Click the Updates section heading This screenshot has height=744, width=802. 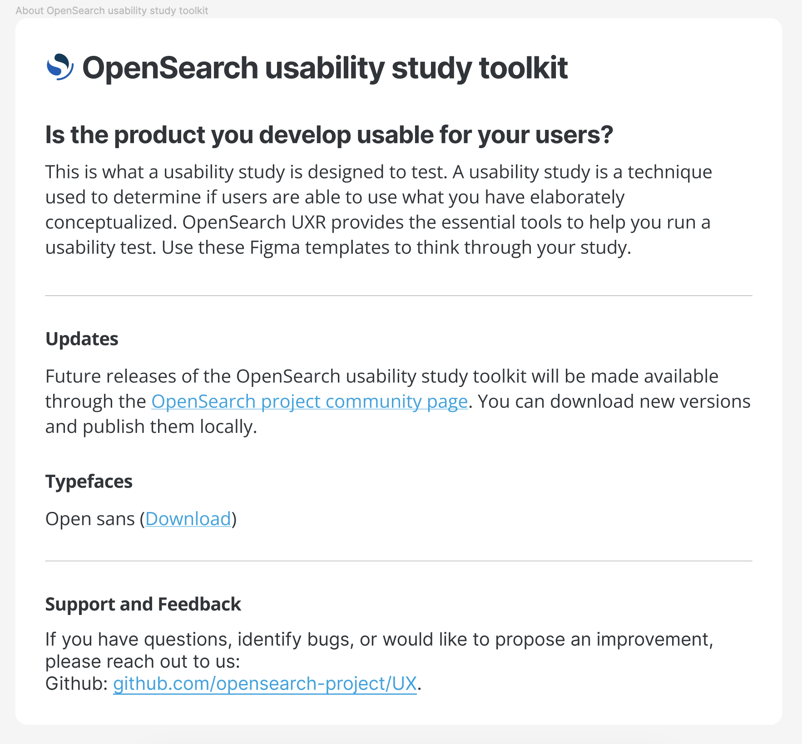82,339
